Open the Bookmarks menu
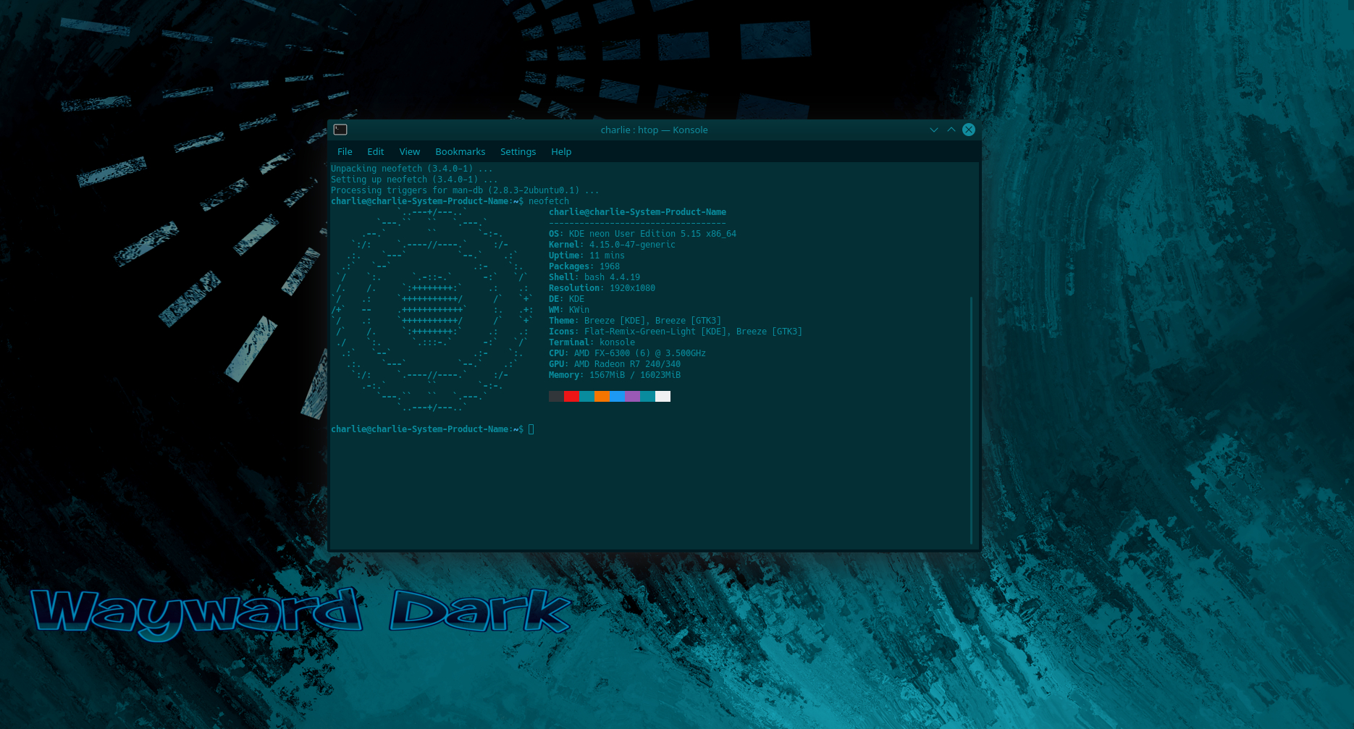 pyautogui.click(x=460, y=151)
